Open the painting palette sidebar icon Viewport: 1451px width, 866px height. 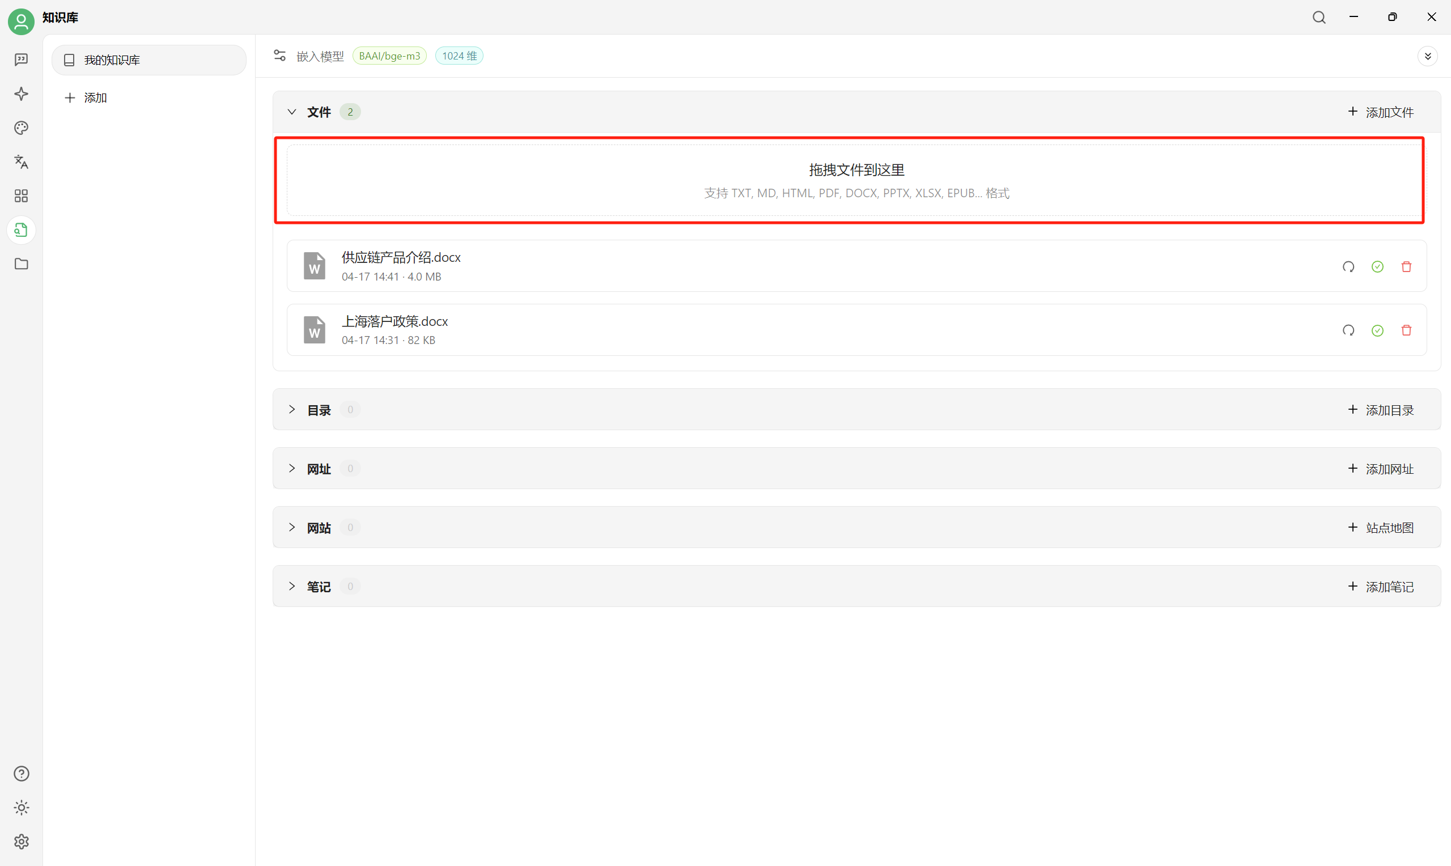click(x=21, y=128)
